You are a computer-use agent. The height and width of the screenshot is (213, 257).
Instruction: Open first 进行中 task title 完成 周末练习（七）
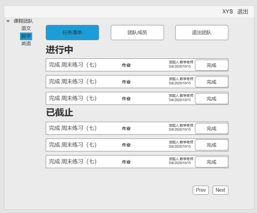click(73, 65)
